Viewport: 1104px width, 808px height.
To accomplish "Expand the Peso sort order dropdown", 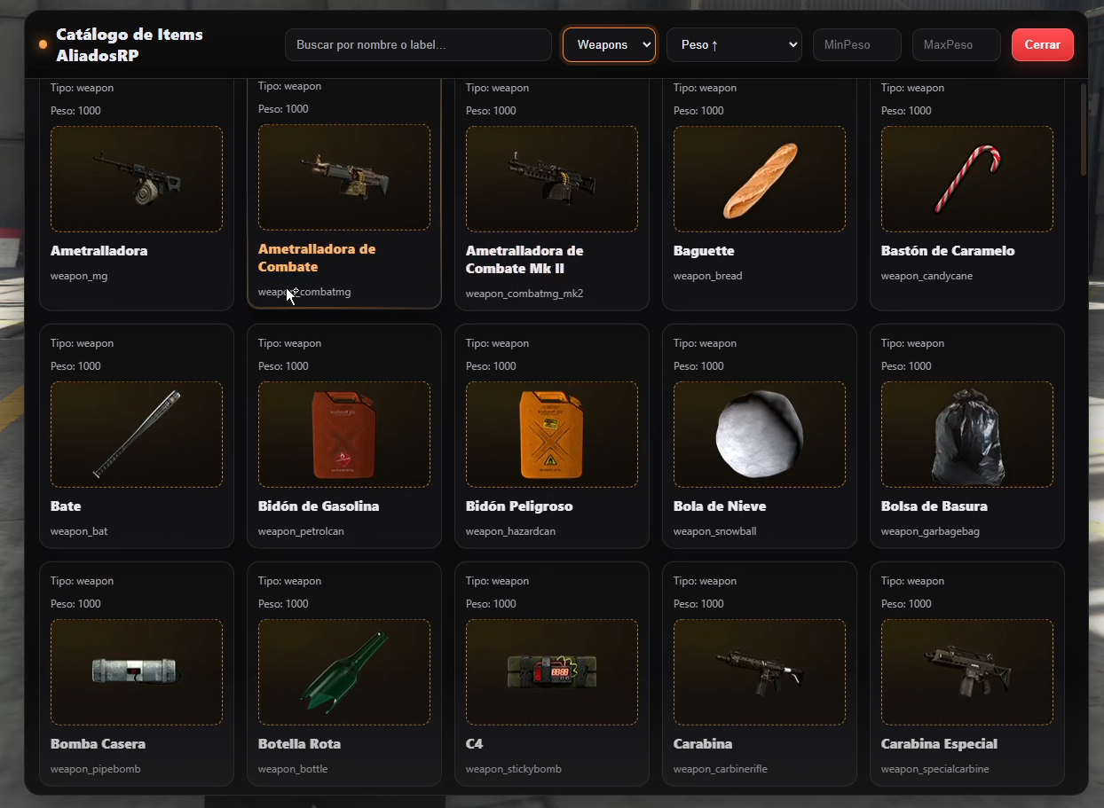I will coord(734,45).
